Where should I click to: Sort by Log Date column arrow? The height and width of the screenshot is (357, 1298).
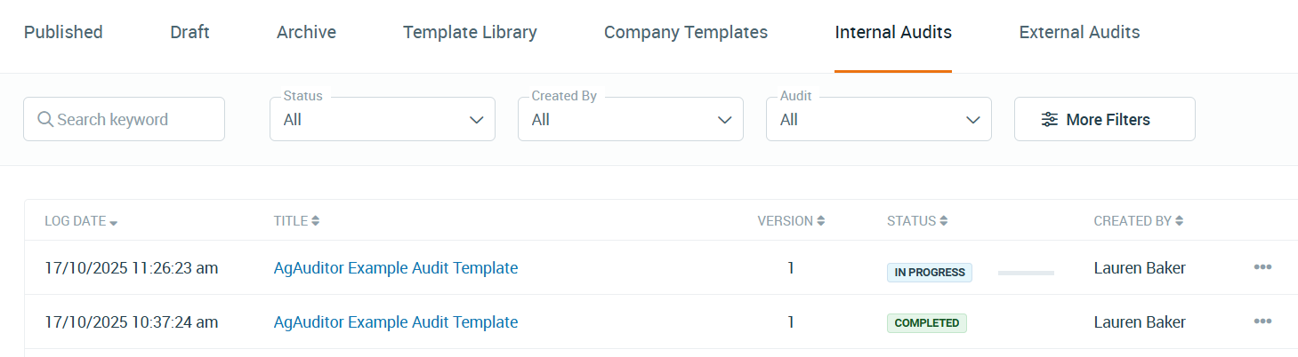(x=114, y=222)
